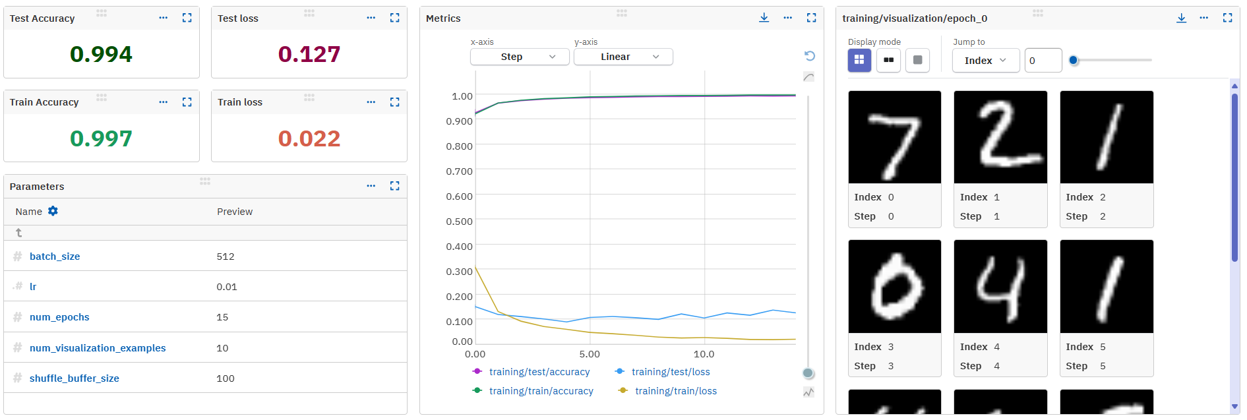Open Test Accuracy widget options menu
Screen dimensions: 1247x420
coord(163,18)
